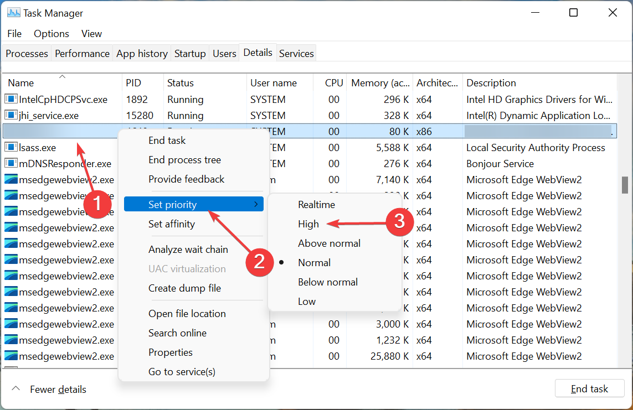Click the 328 K memory value

click(396, 115)
